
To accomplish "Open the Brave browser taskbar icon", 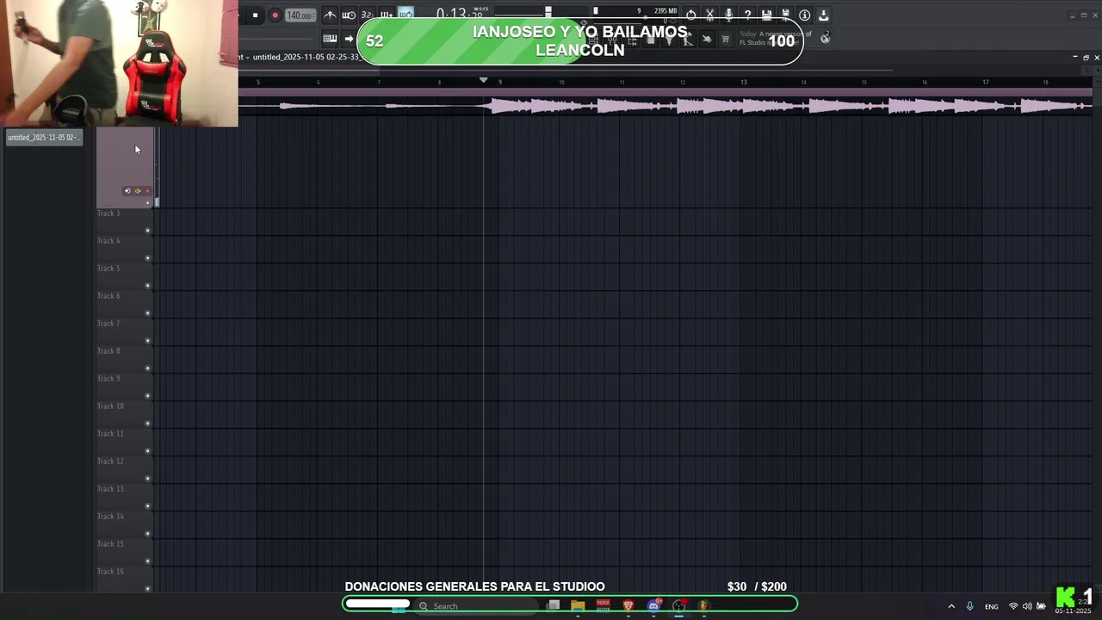I will (628, 605).
